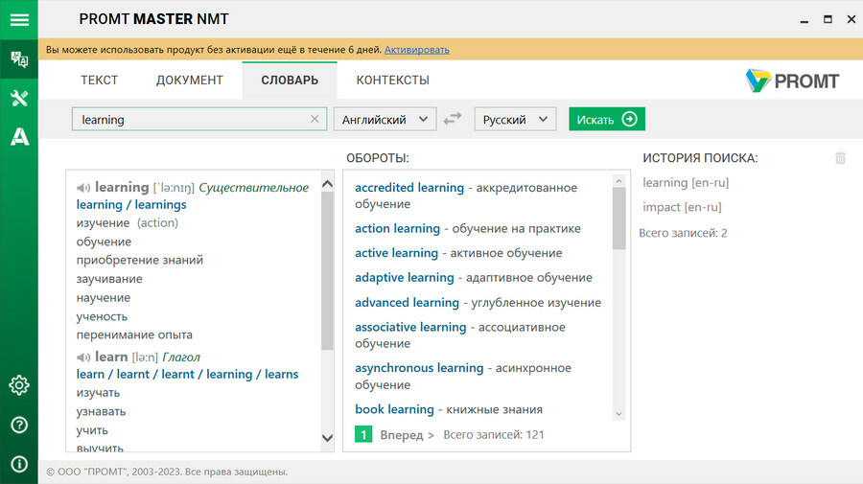This screenshot has height=484, width=863.
Task: Open the settings gear icon
Action: point(19,385)
